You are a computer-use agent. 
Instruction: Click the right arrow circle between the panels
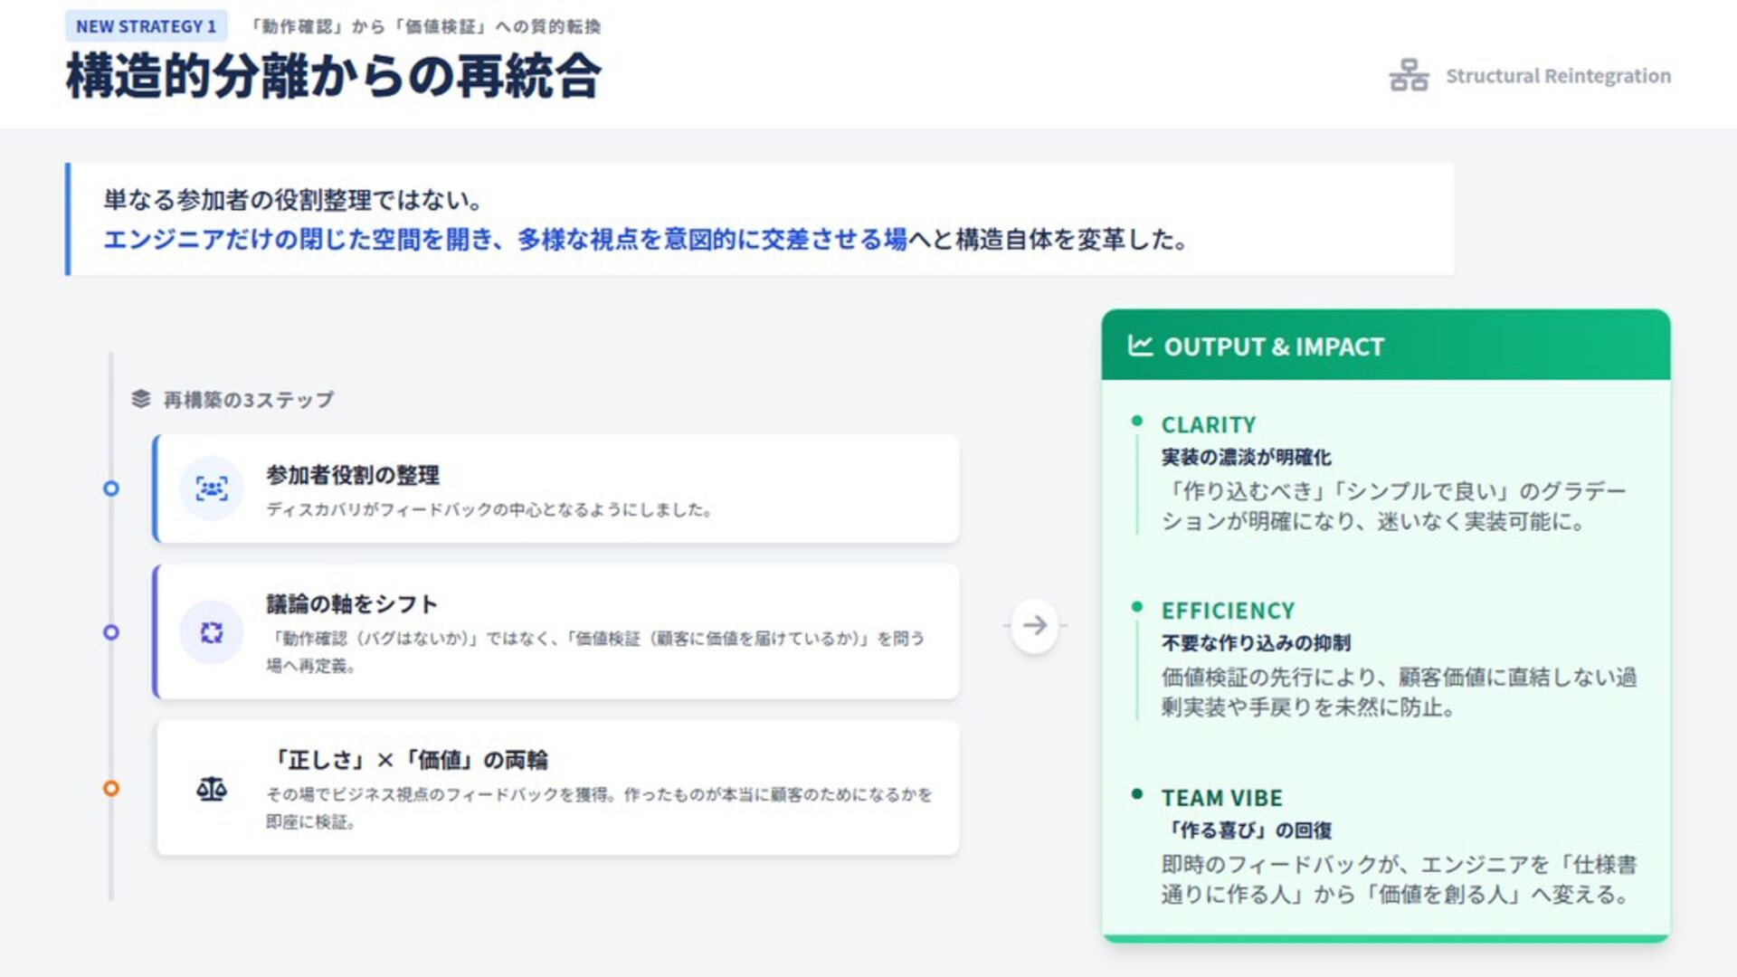[x=1034, y=625]
